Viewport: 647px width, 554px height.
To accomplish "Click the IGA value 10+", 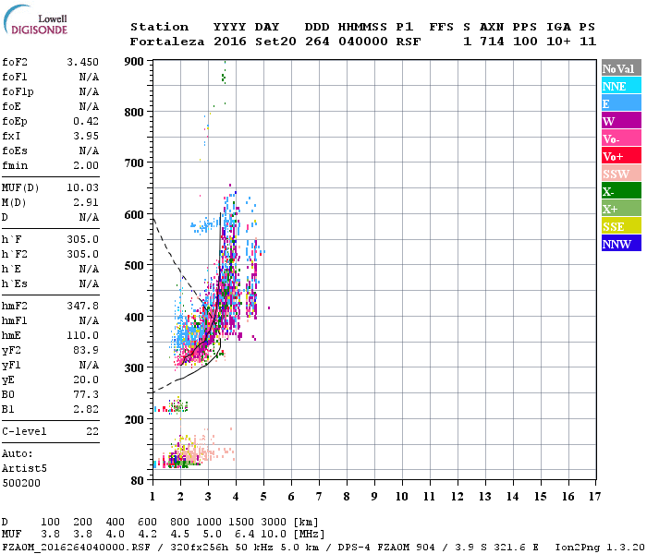I will pyautogui.click(x=558, y=42).
